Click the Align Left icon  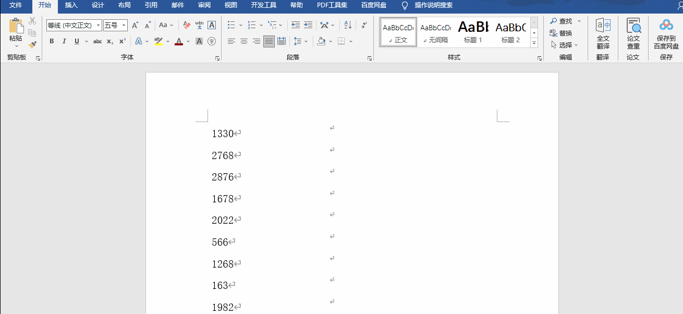pos(231,41)
